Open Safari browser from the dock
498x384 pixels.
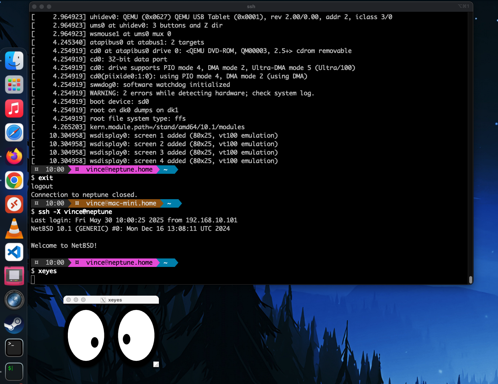[x=14, y=133]
